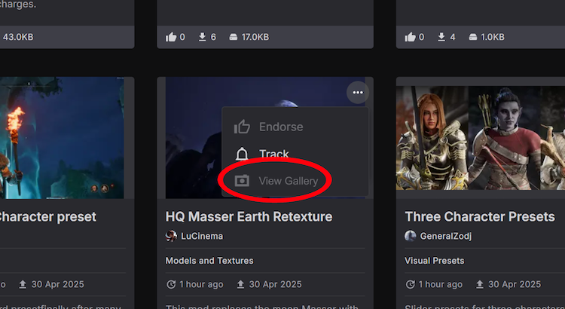Click '1 hour ago' on HQ Masser card
Screen dimensions: 565x309
(201, 284)
